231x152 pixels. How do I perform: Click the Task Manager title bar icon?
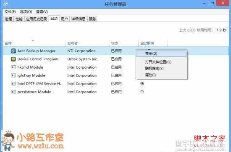point(6,4)
